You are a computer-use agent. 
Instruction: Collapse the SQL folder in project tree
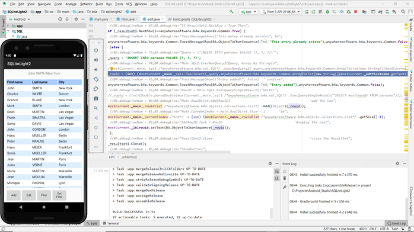[8, 31]
